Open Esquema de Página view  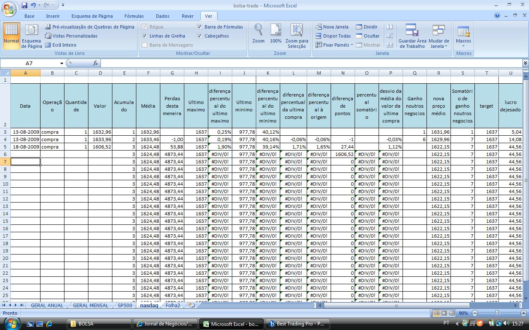32,36
